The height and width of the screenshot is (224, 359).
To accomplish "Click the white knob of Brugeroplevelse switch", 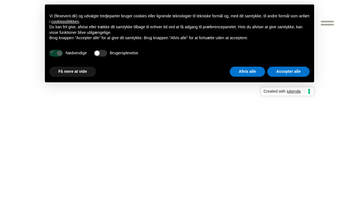I will (x=97, y=53).
